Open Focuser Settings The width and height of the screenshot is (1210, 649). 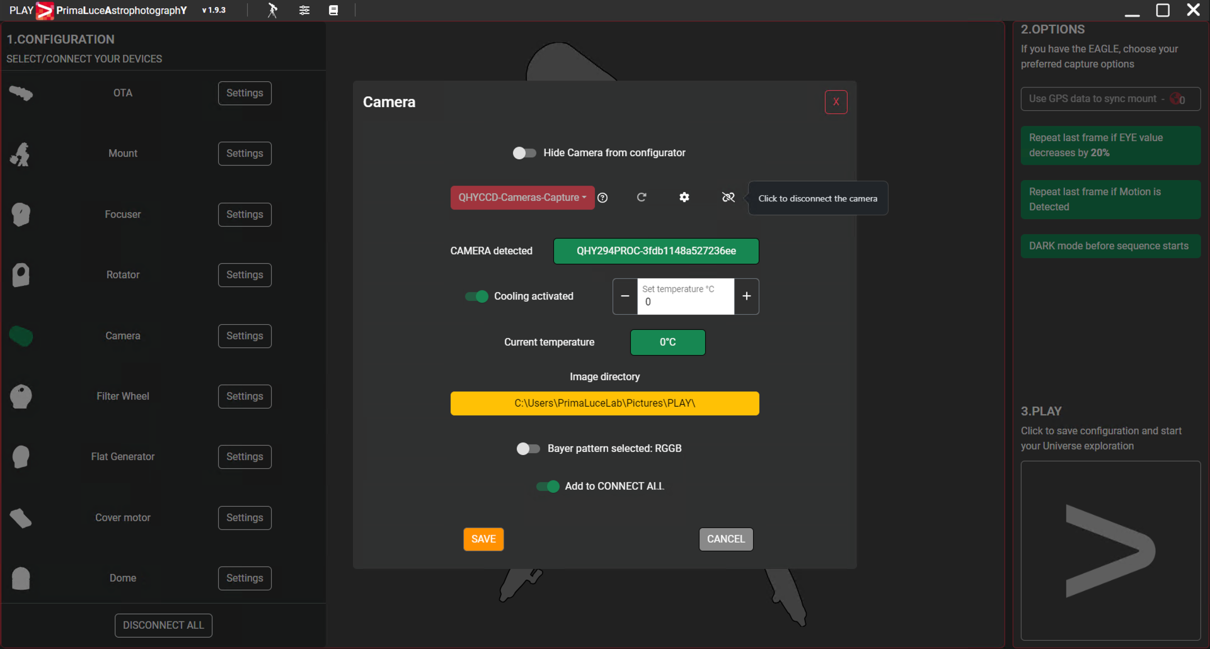(x=245, y=215)
